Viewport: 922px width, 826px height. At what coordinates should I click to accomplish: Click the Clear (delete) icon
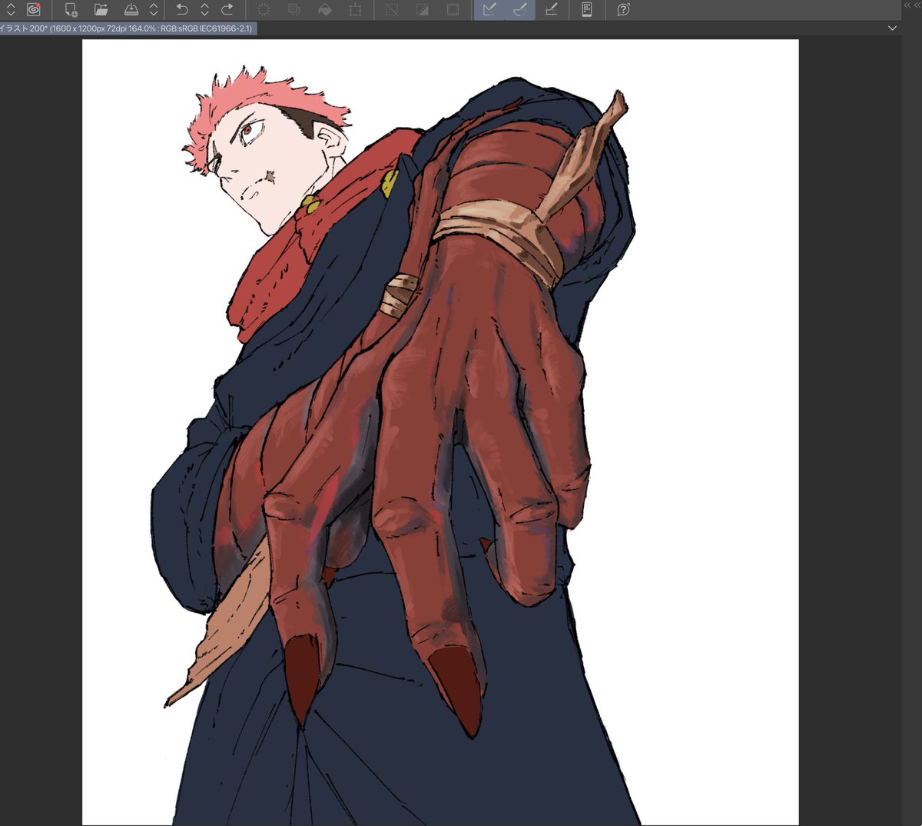(x=264, y=10)
